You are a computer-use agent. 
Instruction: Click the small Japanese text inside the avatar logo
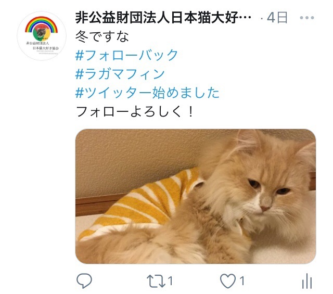coord(42,46)
